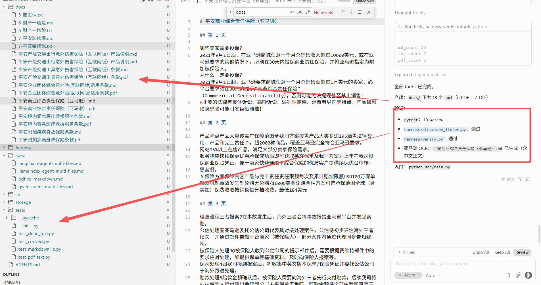Open 平安商业综合责任保险（亚马逊）.pdf file
The image size is (541, 285).
(x=57, y=108)
